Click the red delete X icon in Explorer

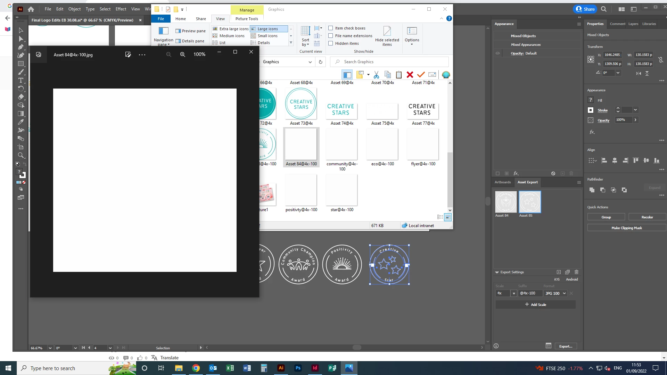410,75
